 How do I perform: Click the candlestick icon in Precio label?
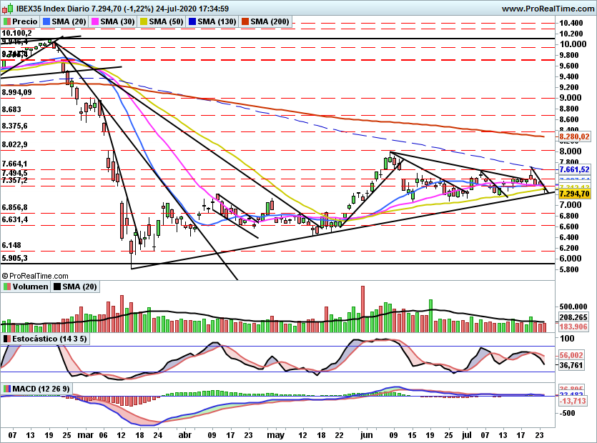7,21
